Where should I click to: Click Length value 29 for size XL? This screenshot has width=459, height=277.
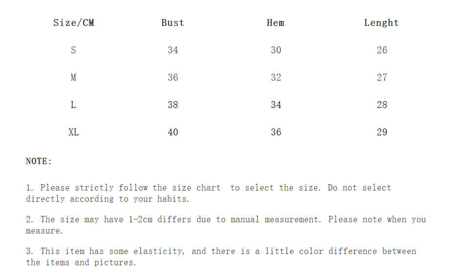tap(382, 132)
